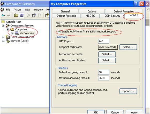Click the Apply button

coord(134,112)
